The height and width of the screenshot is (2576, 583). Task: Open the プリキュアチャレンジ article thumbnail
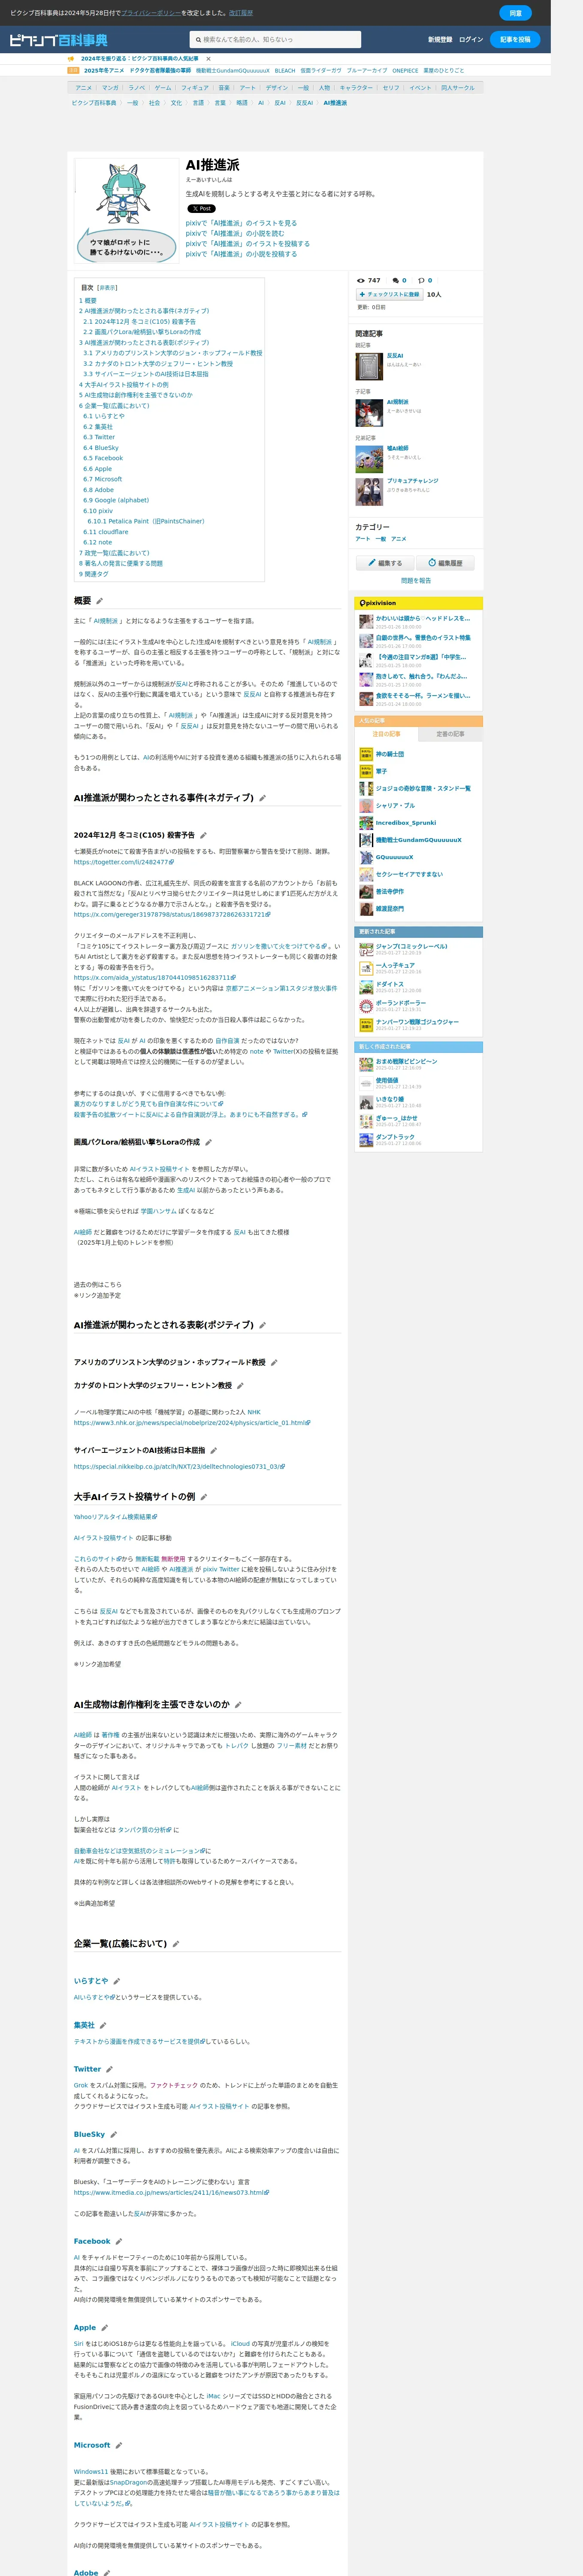click(x=369, y=491)
